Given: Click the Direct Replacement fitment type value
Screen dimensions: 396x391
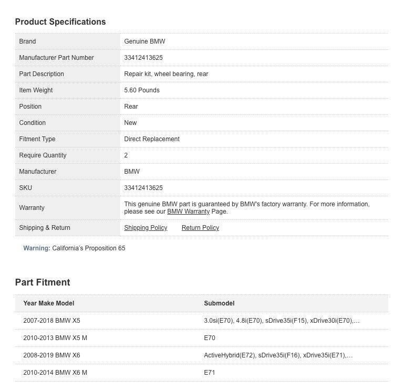Looking at the screenshot, I should point(152,139).
